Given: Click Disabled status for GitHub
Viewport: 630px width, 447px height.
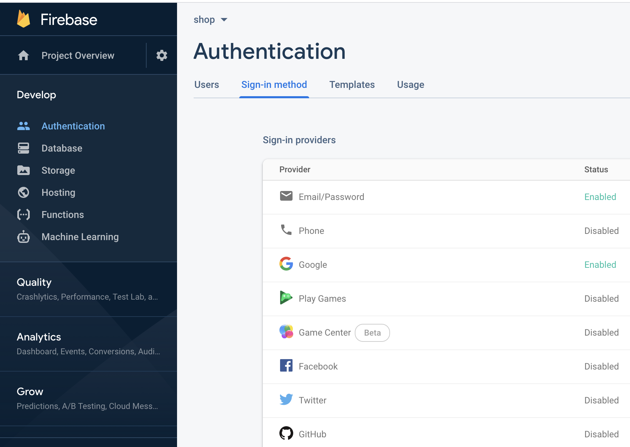Looking at the screenshot, I should (x=602, y=434).
